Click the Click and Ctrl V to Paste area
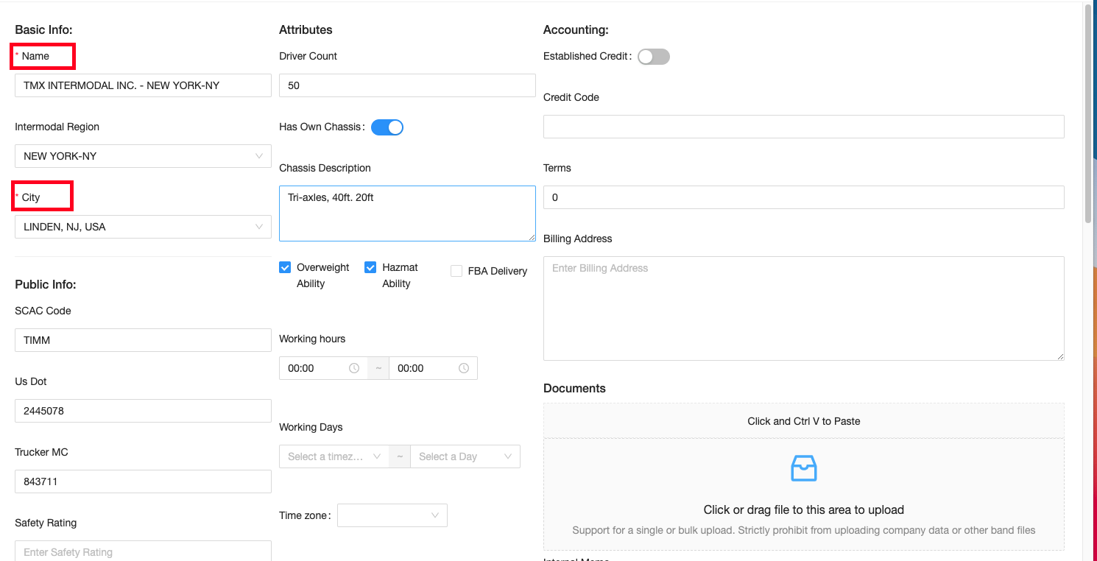The width and height of the screenshot is (1097, 561). point(803,421)
